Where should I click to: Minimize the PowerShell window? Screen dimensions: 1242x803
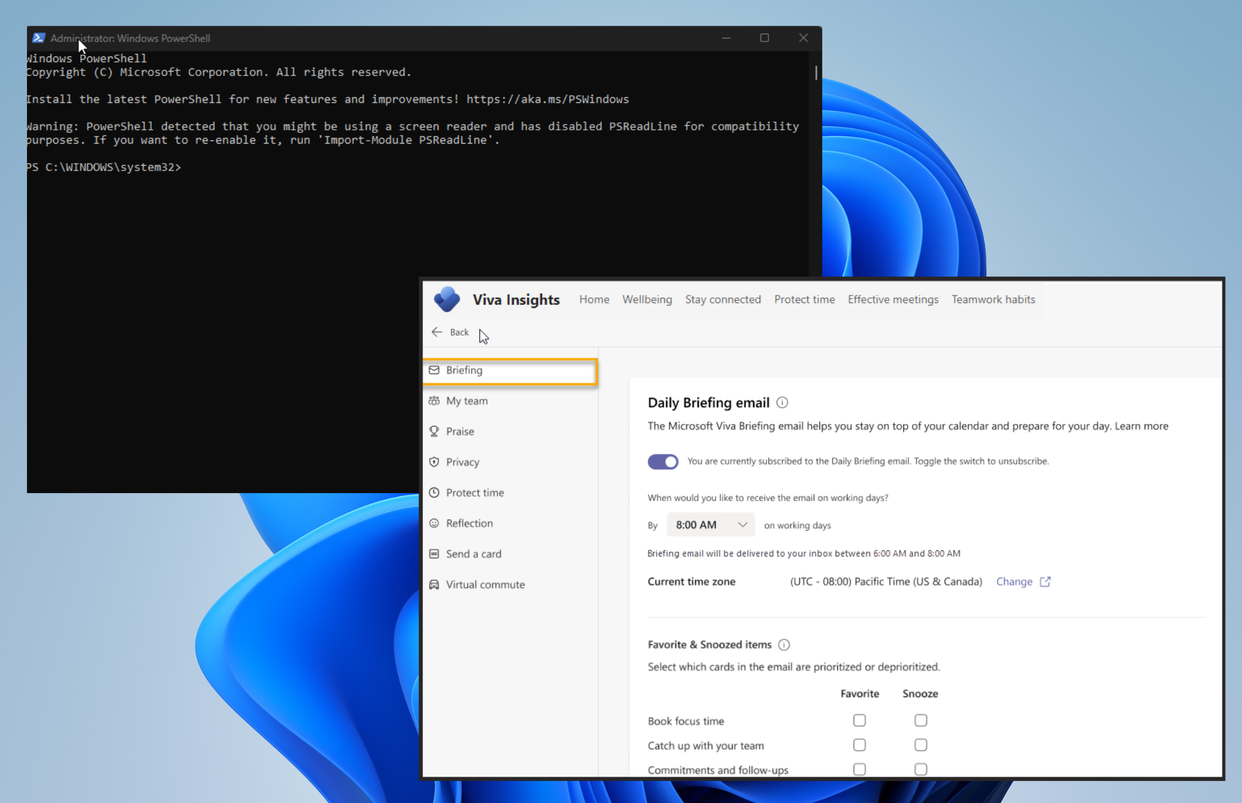pyautogui.click(x=726, y=38)
